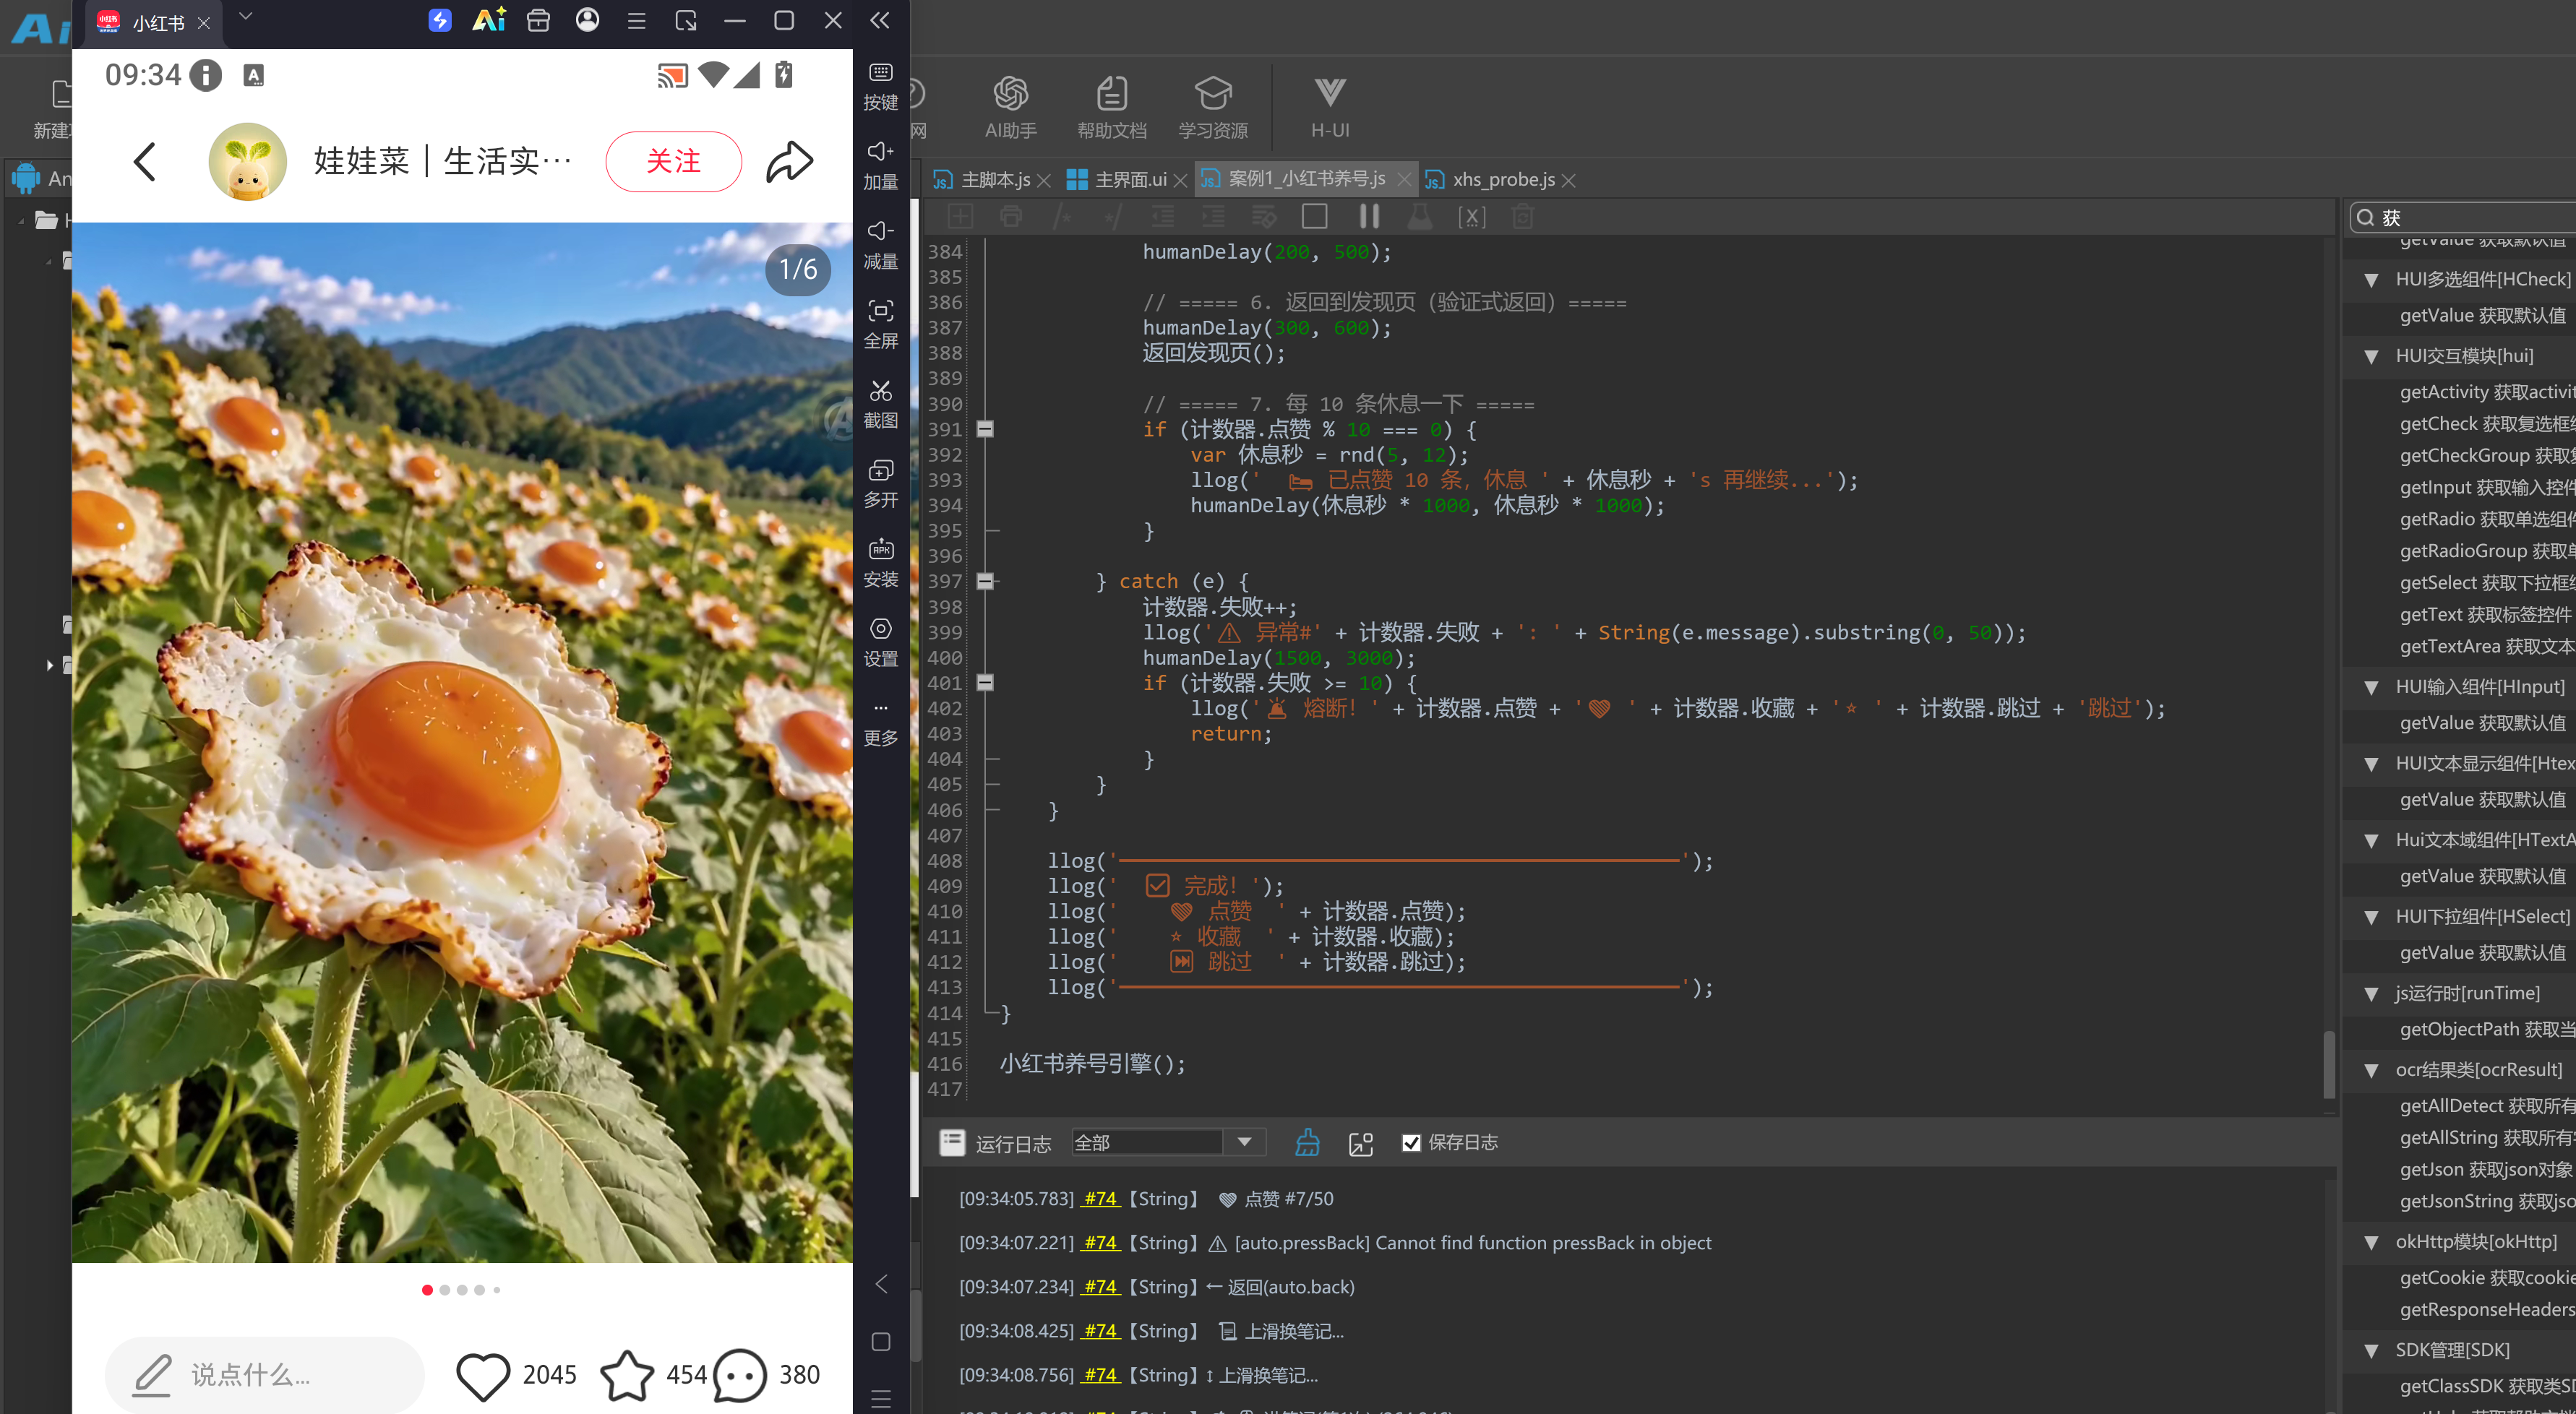Collapse the fold marker at line 401
Image resolution: width=2576 pixels, height=1414 pixels.
(985, 683)
